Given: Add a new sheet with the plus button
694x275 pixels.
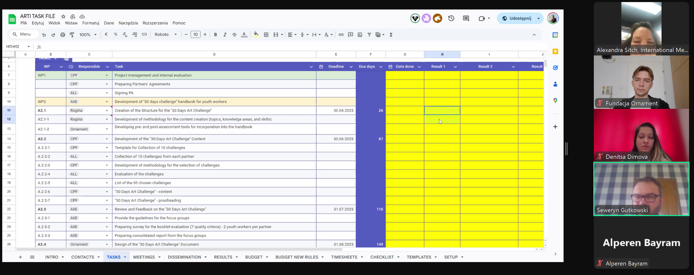Looking at the screenshot, I should point(20,257).
